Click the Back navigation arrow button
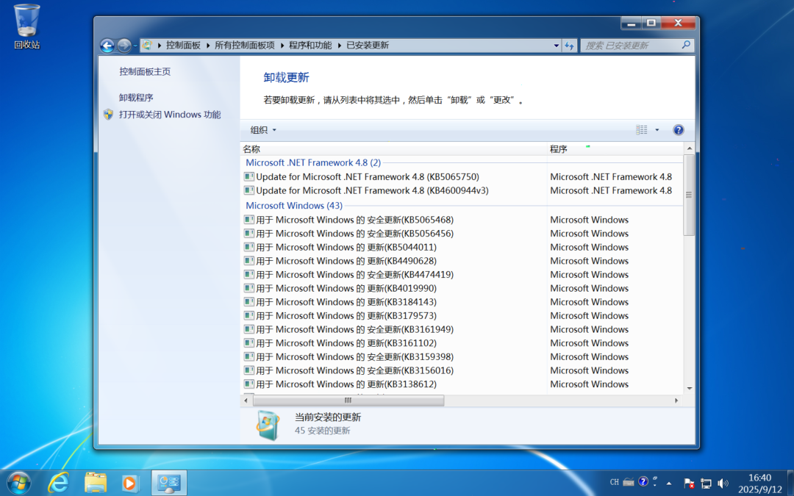This screenshot has height=496, width=794. click(107, 46)
